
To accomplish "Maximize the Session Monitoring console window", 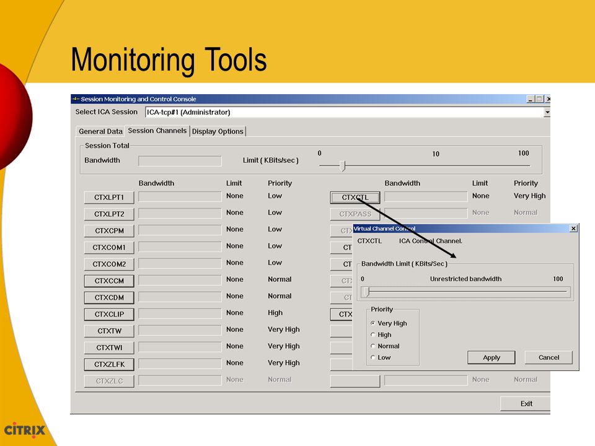I will pos(539,99).
